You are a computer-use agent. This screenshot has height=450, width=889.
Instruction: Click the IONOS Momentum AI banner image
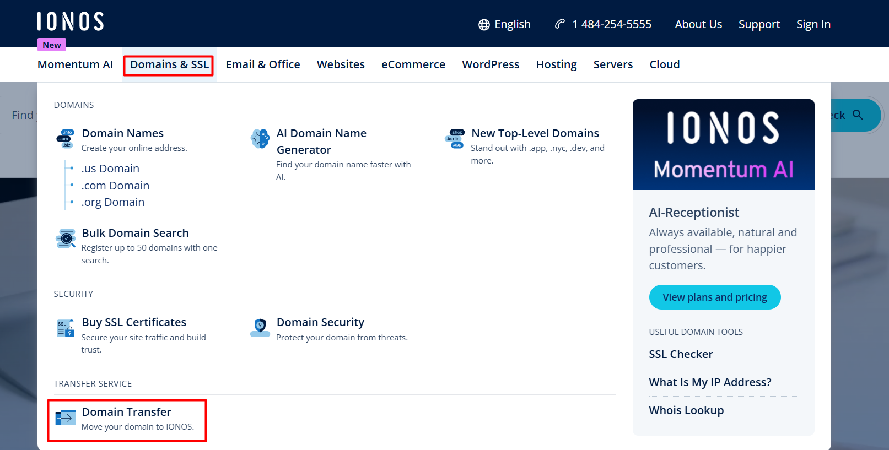tap(724, 145)
